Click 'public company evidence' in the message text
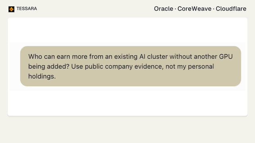This screenshot has width=255, height=143. [x=124, y=66]
